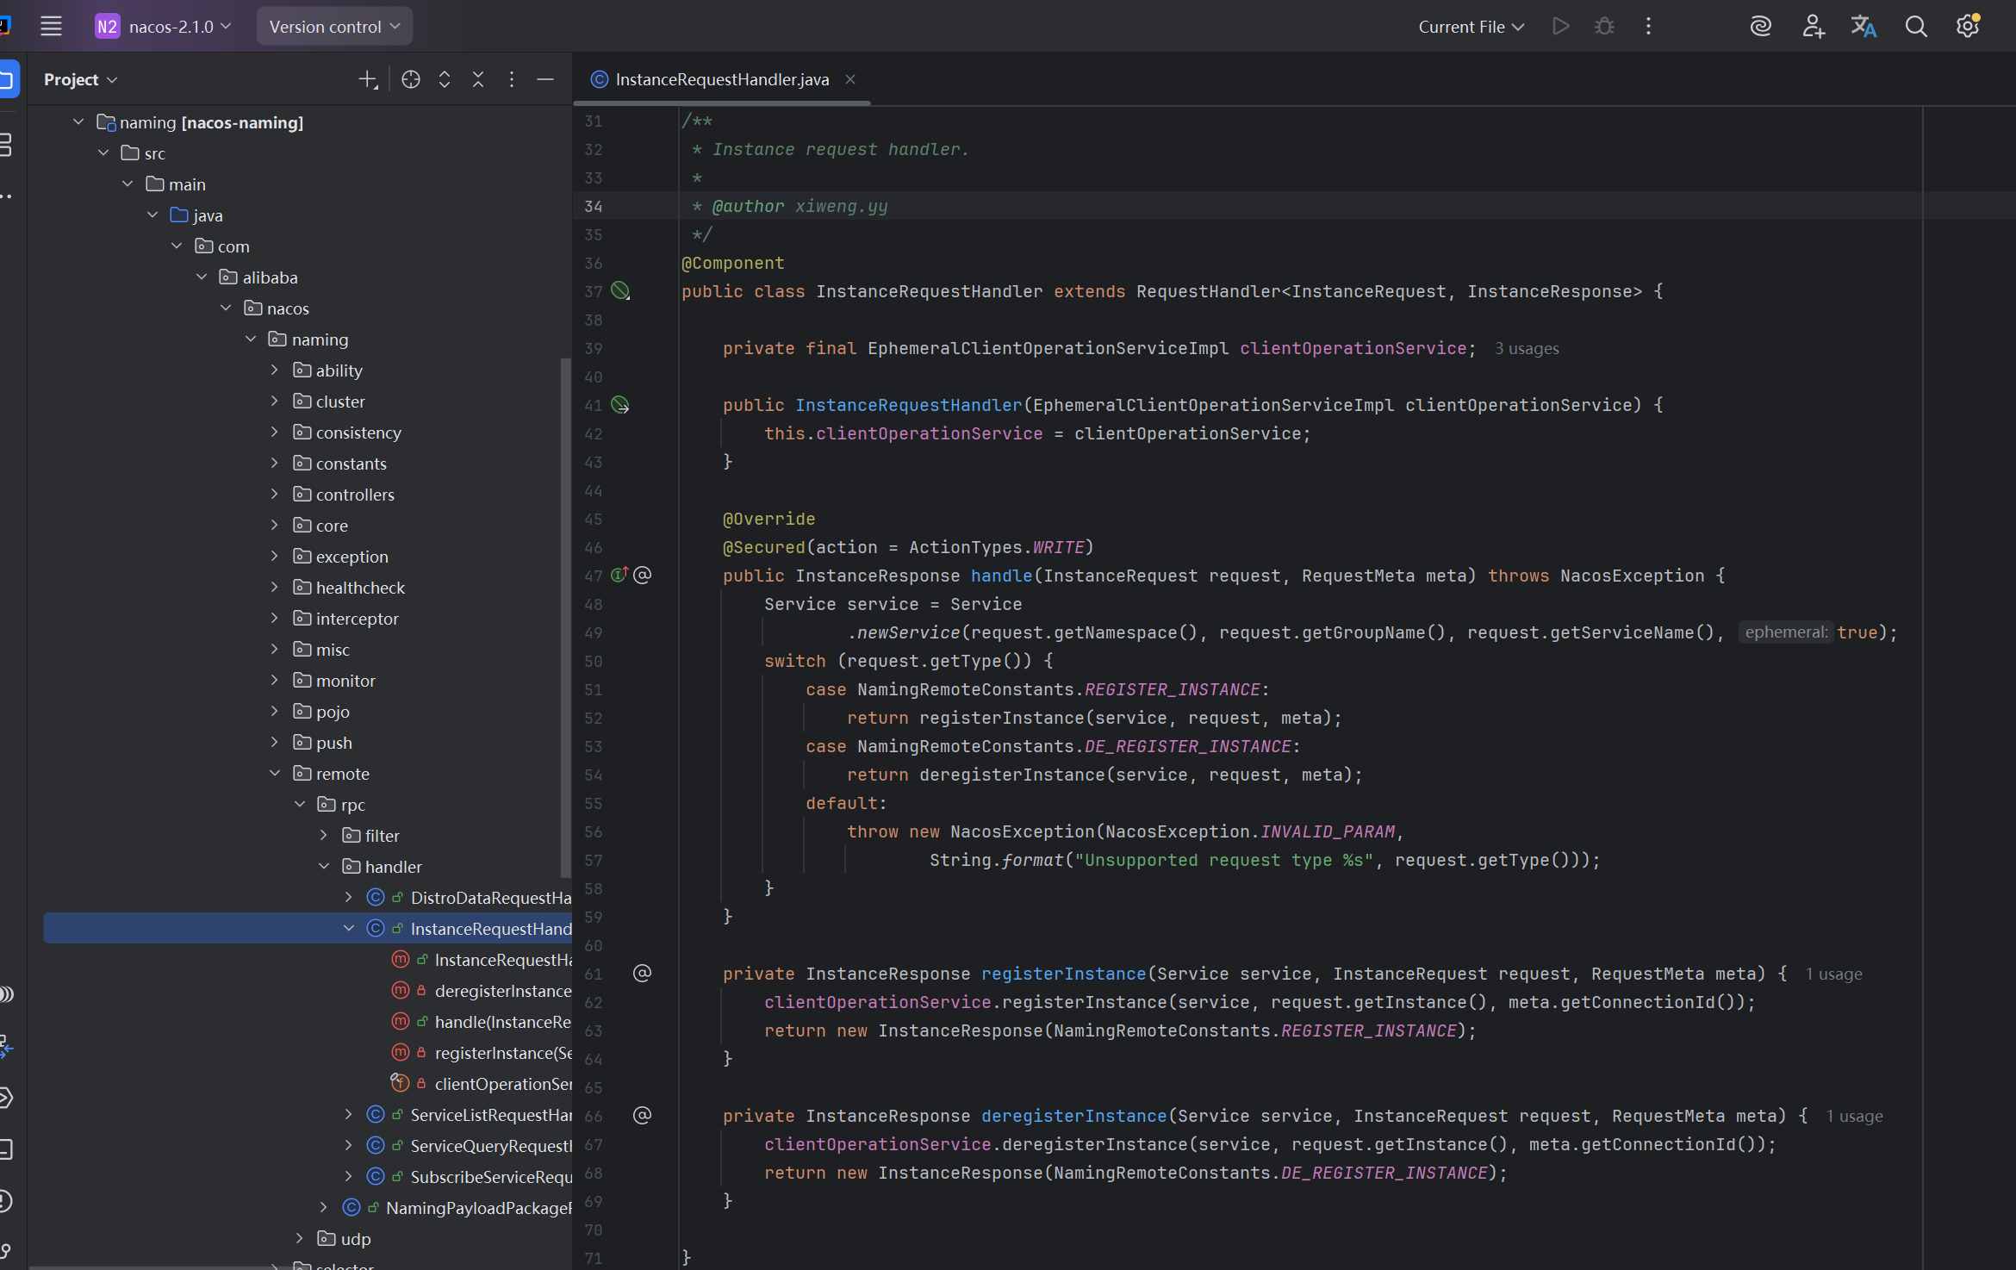Click Collapse All icon in Project panel
This screenshot has height=1270, width=2016.
[478, 79]
